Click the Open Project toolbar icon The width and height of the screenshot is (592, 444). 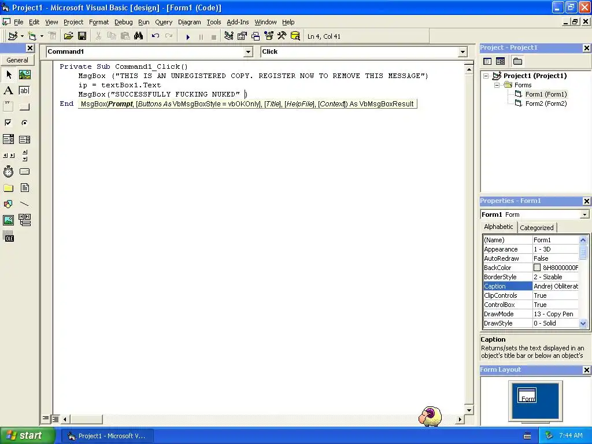[x=68, y=36]
